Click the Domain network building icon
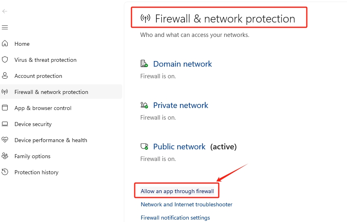 pyautogui.click(x=144, y=63)
